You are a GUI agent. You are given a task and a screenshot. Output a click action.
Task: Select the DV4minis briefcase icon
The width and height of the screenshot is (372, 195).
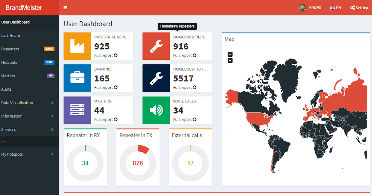click(77, 78)
